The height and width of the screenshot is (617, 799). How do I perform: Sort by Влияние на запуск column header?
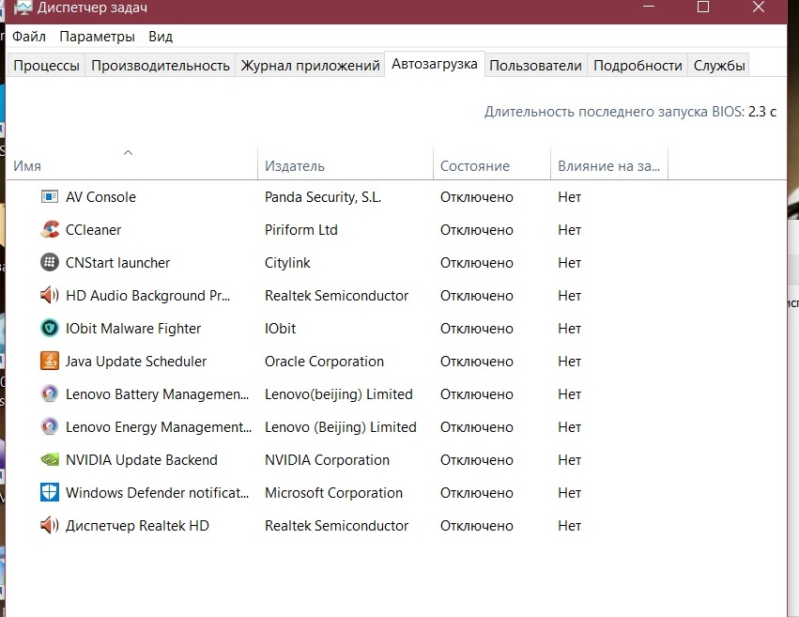point(609,166)
